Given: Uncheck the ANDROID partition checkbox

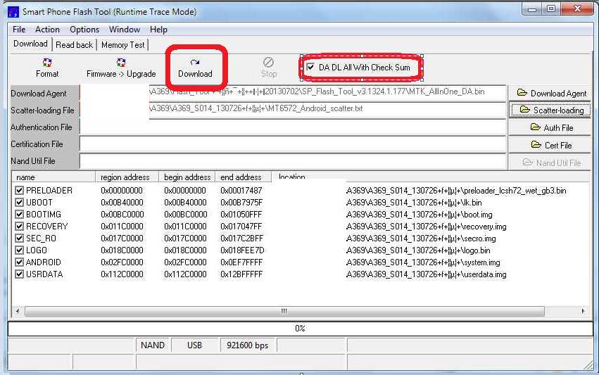Looking at the screenshot, I should pyautogui.click(x=19, y=262).
